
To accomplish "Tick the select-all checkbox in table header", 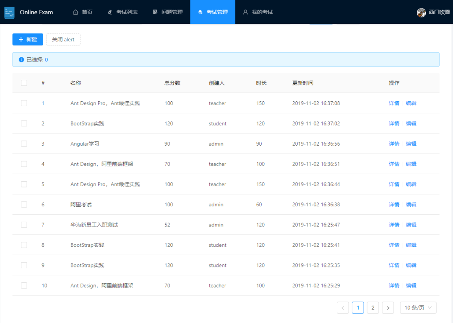I will click(24, 83).
